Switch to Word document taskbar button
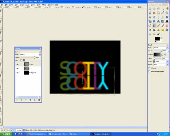Viewport: 170px width, 136px height. tap(58, 134)
